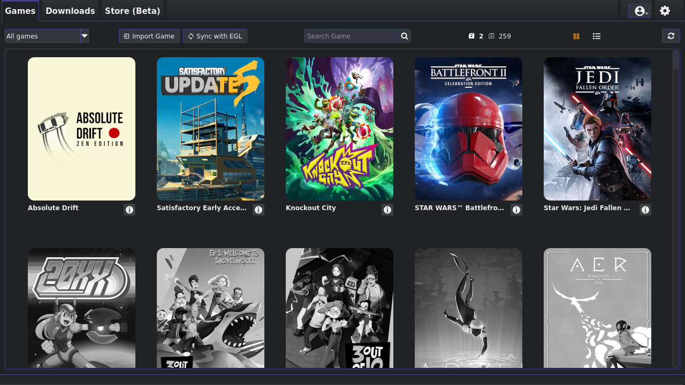
Task: Click the "Satisfactory Early Acce..." title text
Action: pyautogui.click(x=202, y=207)
